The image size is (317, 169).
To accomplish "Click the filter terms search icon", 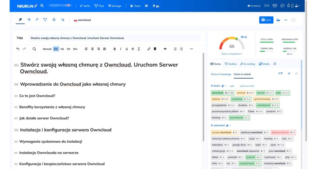I will click(x=280, y=74).
